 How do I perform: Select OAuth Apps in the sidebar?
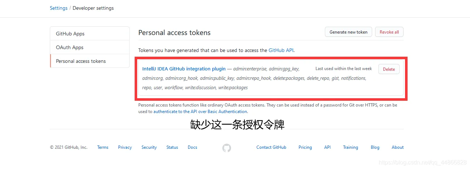pyautogui.click(x=70, y=47)
